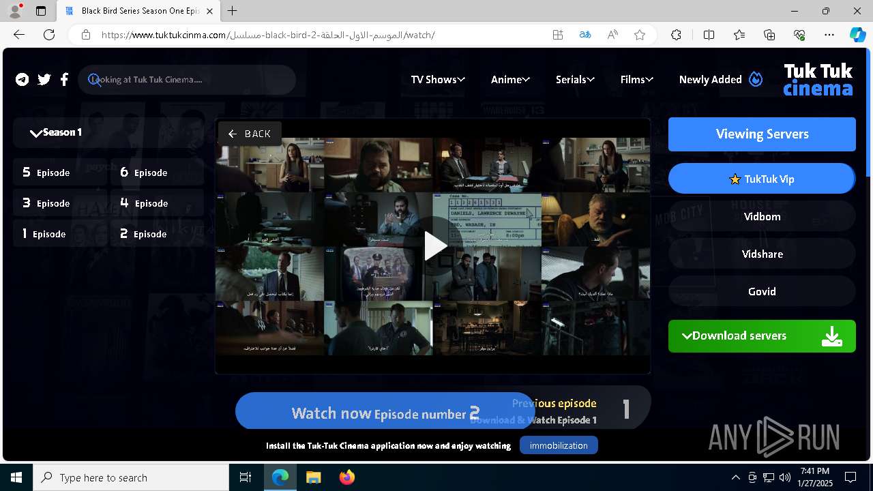Viewport: 873px width, 491px height.
Task: Refresh the current page
Action: tap(49, 35)
